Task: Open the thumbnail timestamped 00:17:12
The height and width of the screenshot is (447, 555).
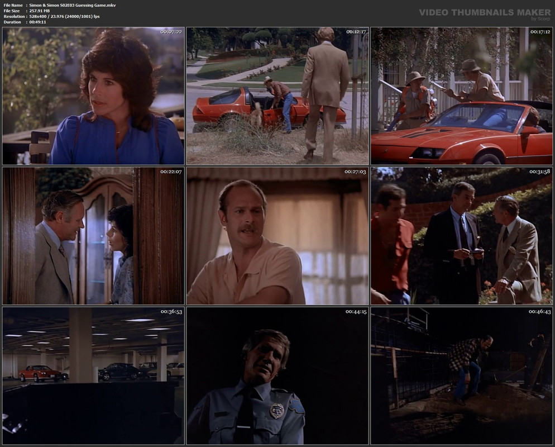Action: (462, 96)
